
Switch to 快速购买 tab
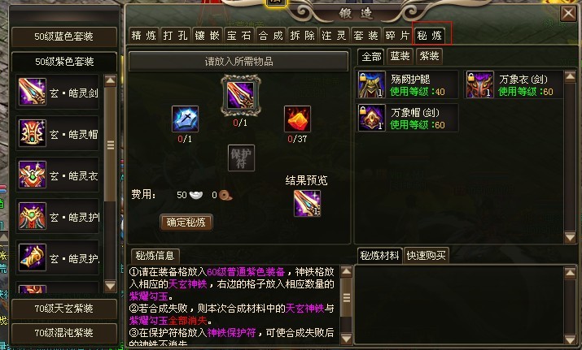tap(426, 255)
